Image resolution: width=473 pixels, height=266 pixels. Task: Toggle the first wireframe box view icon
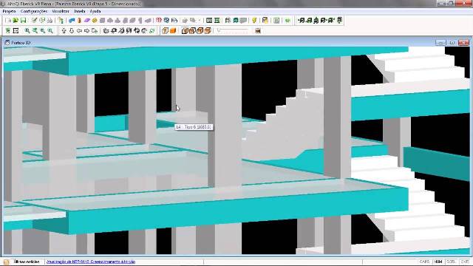pyautogui.click(x=185, y=31)
